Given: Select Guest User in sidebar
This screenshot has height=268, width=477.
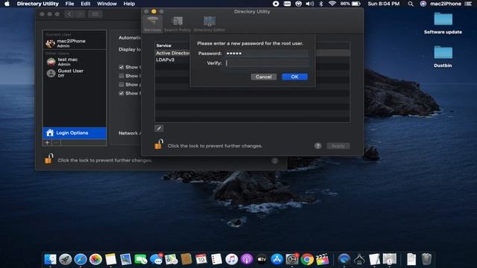Looking at the screenshot, I should [75, 73].
